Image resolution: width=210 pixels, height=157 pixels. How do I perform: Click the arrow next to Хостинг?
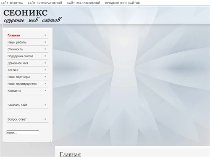45,70
